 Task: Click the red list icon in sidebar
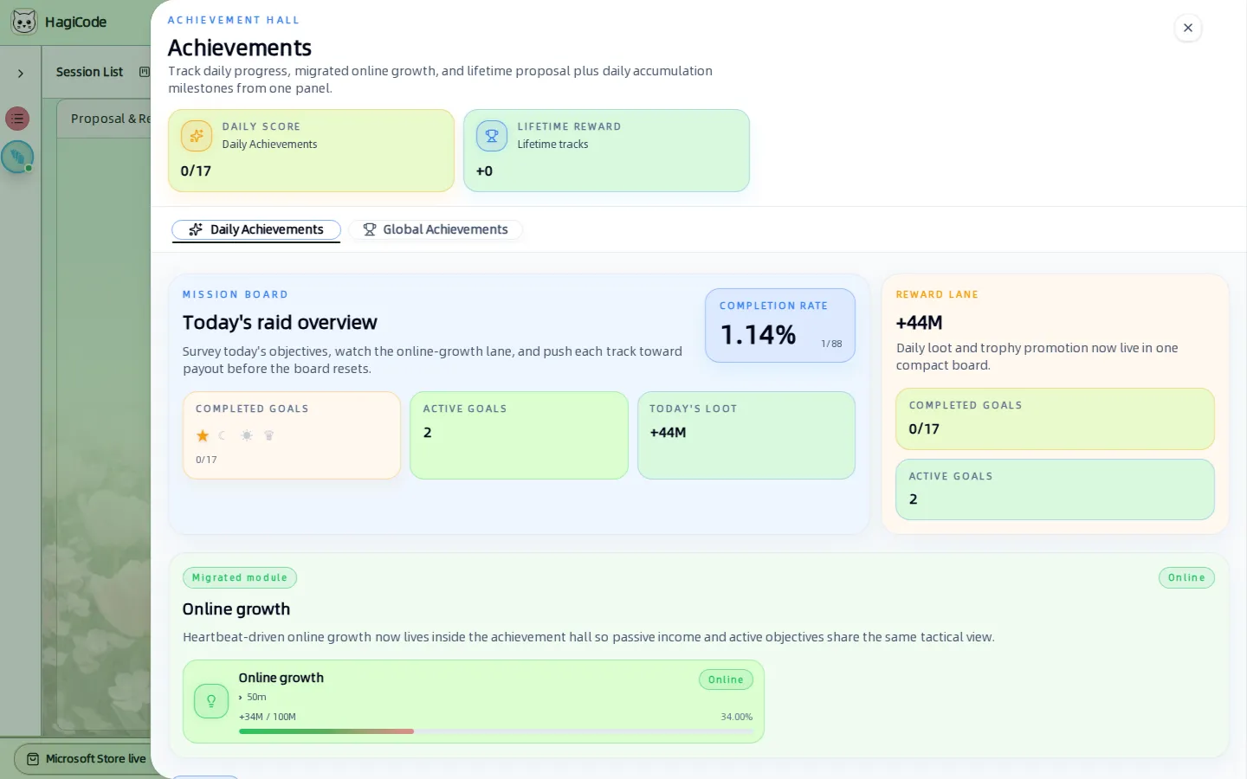17,119
